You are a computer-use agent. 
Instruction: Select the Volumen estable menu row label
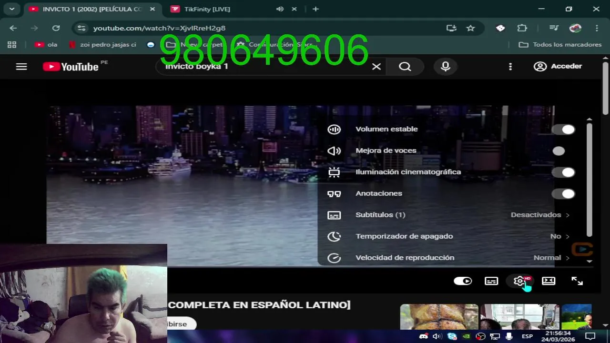coord(386,129)
